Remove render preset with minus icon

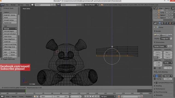tap(171, 46)
